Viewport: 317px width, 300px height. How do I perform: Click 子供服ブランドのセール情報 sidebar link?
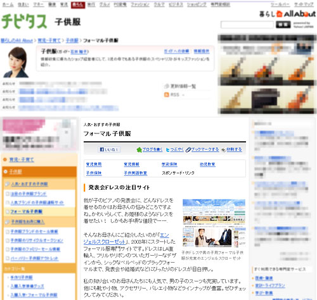tap(34, 232)
